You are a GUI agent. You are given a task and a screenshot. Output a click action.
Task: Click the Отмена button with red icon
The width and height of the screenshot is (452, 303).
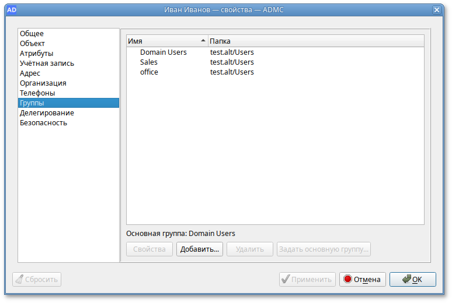(x=362, y=280)
